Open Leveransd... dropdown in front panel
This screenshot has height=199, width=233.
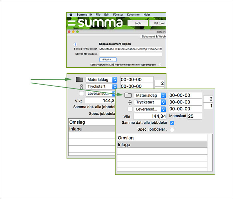click(x=150, y=109)
